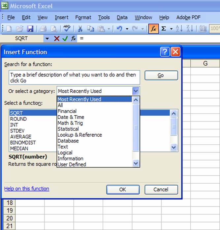Click the green check enter formula icon
Viewport: 220px width, 230px height.
pyautogui.click(x=65, y=38)
